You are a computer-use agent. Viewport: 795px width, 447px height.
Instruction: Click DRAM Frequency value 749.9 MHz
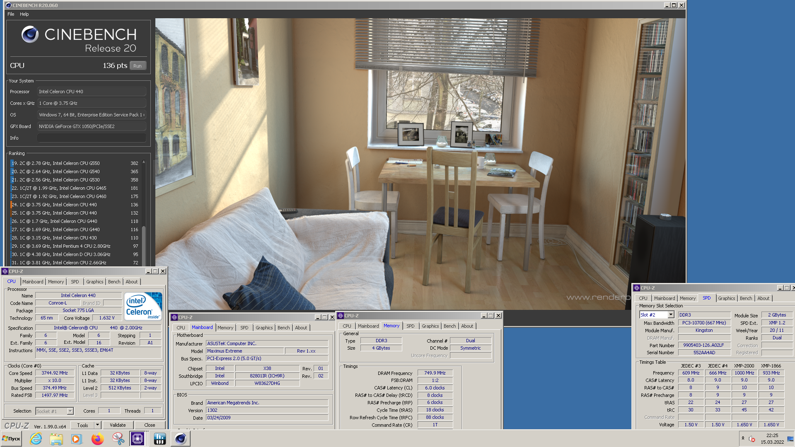435,373
